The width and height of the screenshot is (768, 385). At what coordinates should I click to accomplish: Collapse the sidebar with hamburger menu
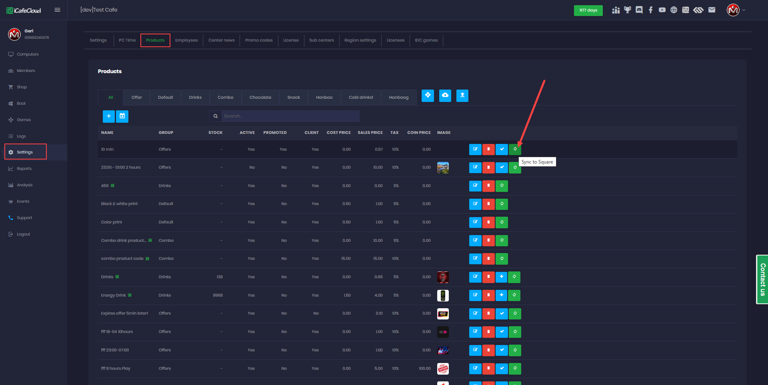(58, 10)
